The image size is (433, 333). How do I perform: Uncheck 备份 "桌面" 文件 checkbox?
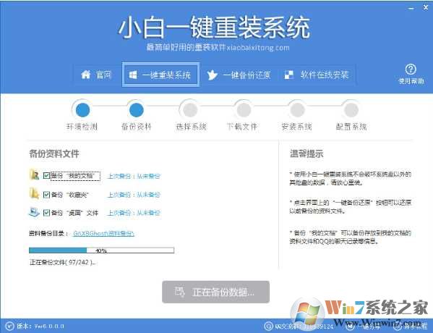(x=46, y=213)
